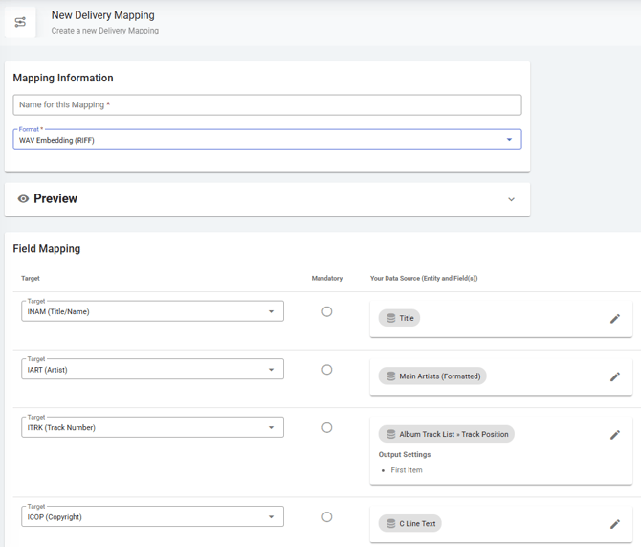
Task: Enable mandatory for ITRK (Track Number)
Action: 327,428
